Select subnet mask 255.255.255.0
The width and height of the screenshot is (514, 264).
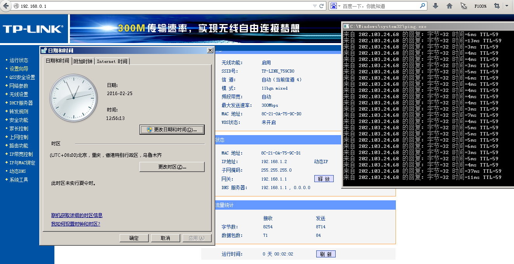click(277, 170)
